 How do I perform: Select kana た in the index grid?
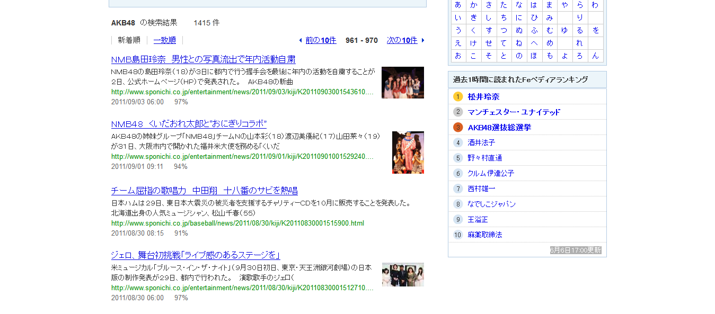[x=504, y=5]
